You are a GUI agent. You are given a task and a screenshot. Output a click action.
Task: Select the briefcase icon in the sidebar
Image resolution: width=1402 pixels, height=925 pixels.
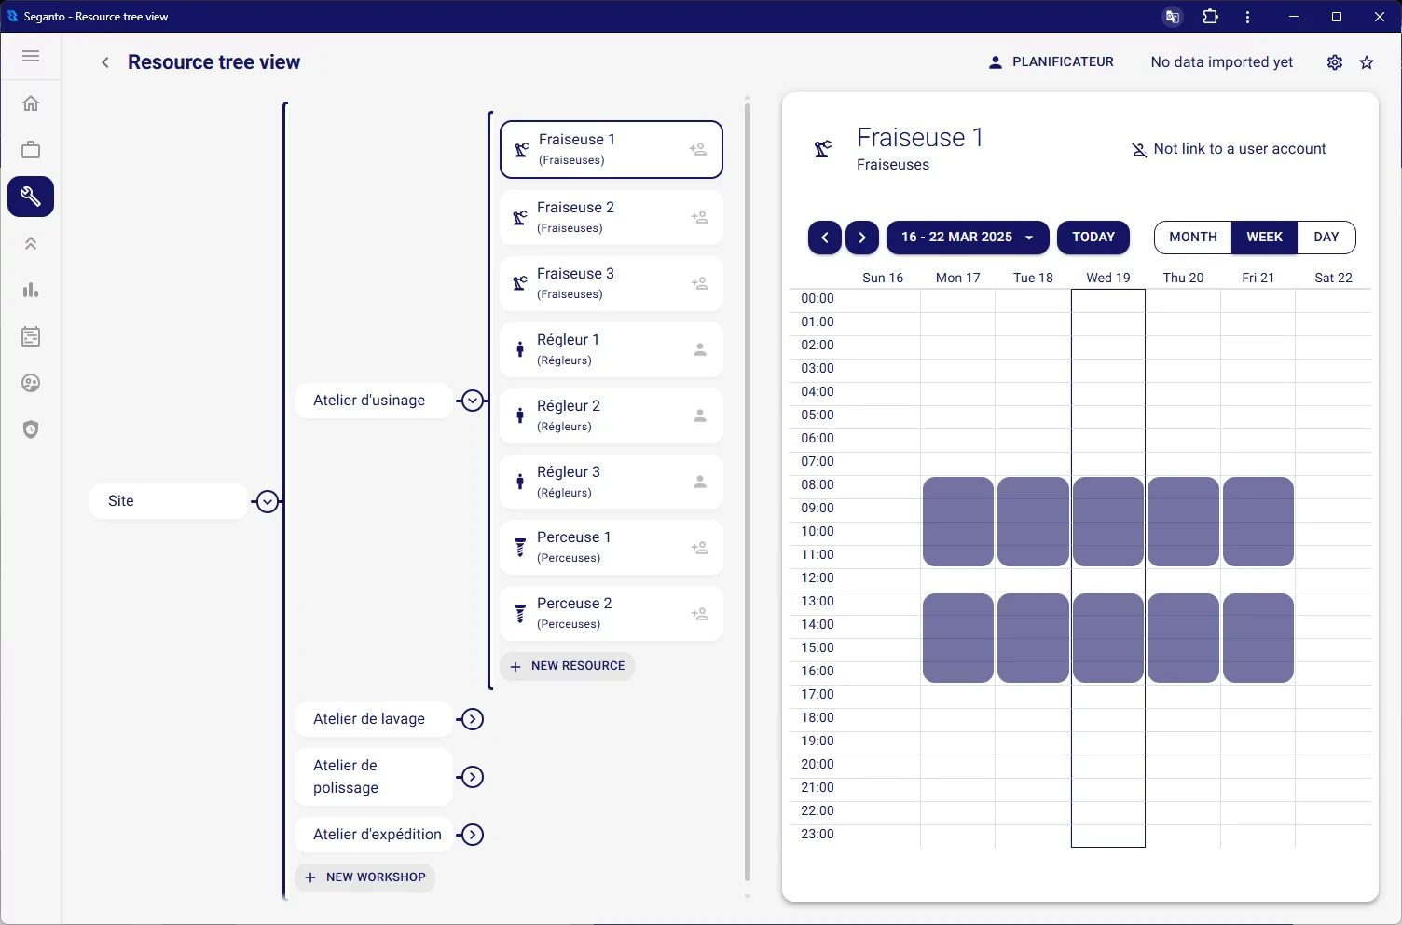click(x=31, y=149)
